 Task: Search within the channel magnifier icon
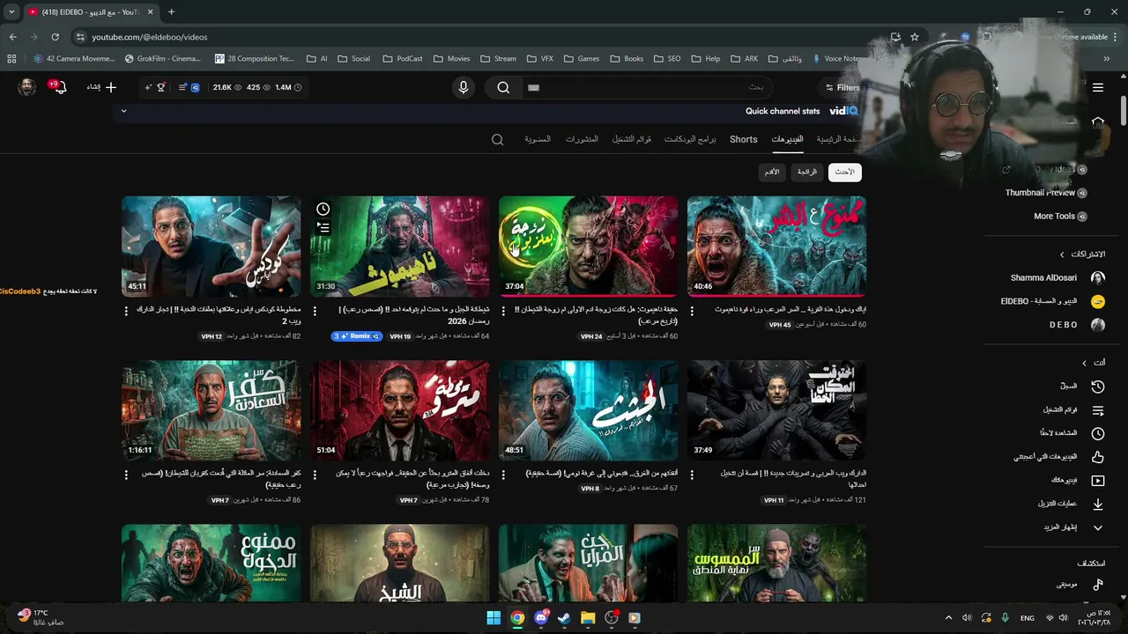498,139
